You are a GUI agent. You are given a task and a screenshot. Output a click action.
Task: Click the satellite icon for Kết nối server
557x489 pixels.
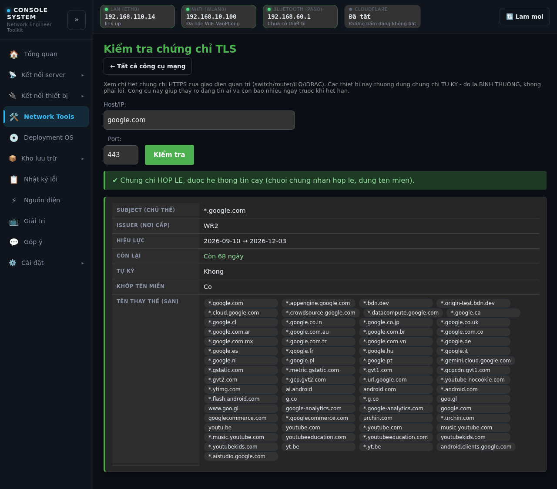[13, 75]
